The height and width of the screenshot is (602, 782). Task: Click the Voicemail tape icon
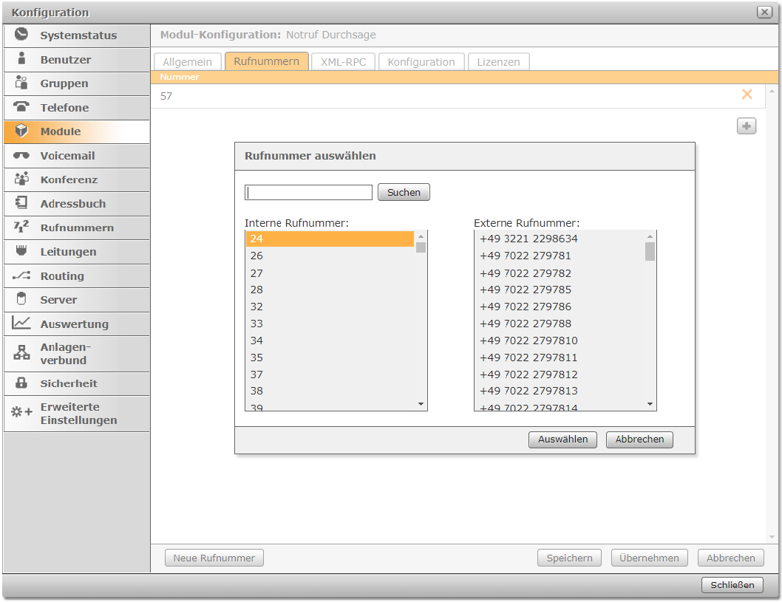pyautogui.click(x=21, y=155)
